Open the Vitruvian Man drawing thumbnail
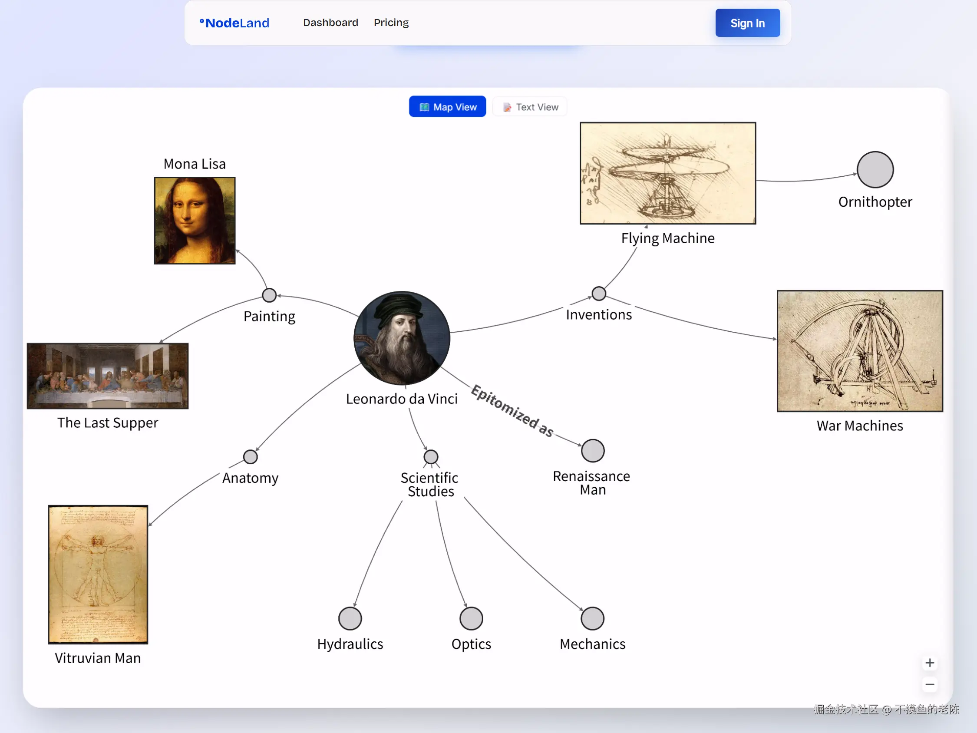Image resolution: width=977 pixels, height=733 pixels. (x=98, y=574)
